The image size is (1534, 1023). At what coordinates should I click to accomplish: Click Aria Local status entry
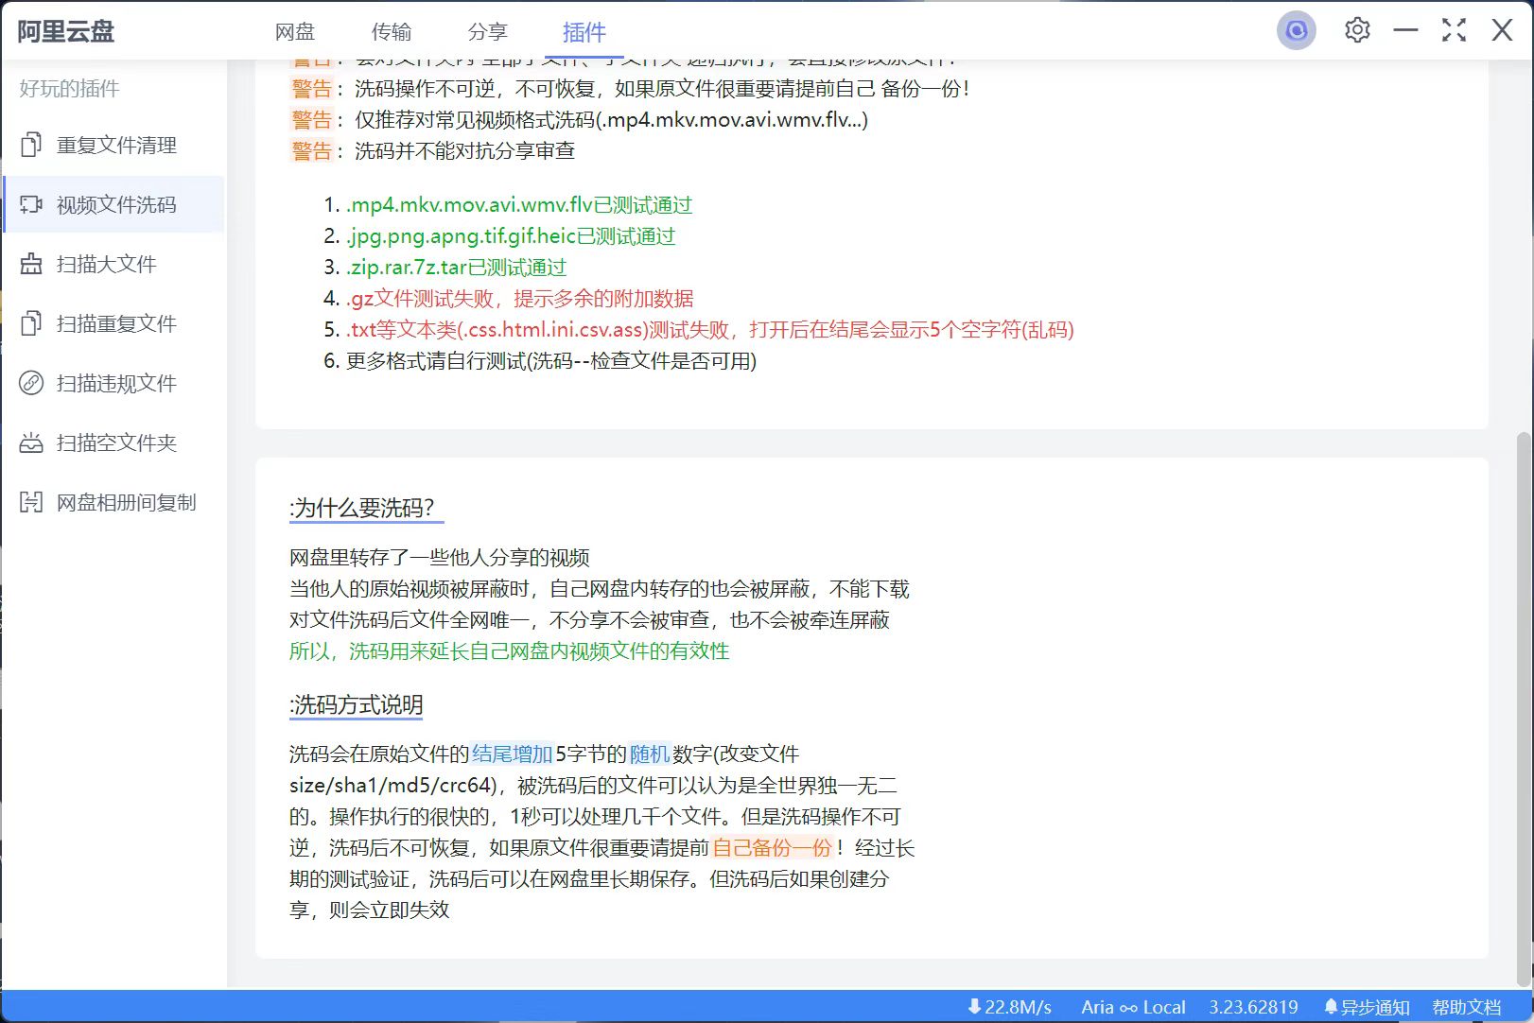pyautogui.click(x=1133, y=1007)
